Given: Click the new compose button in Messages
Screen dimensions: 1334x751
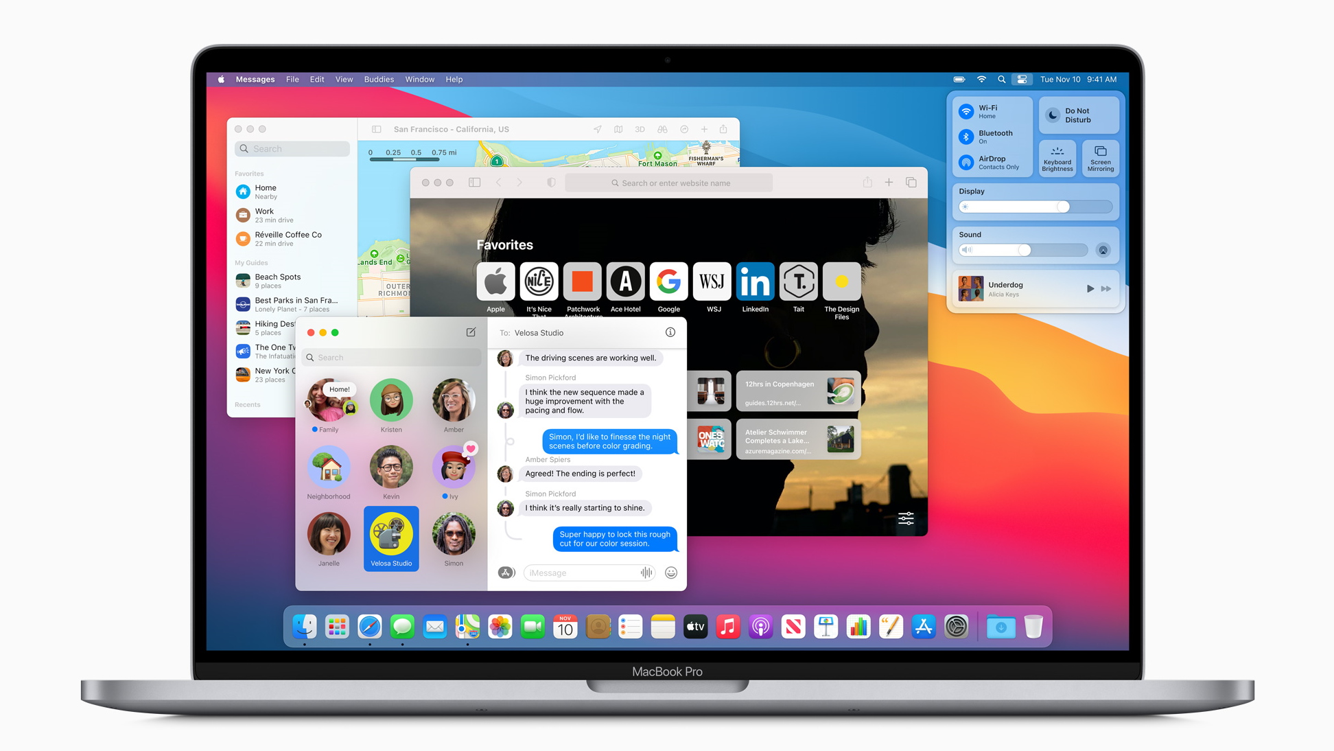Looking at the screenshot, I should 472,333.
